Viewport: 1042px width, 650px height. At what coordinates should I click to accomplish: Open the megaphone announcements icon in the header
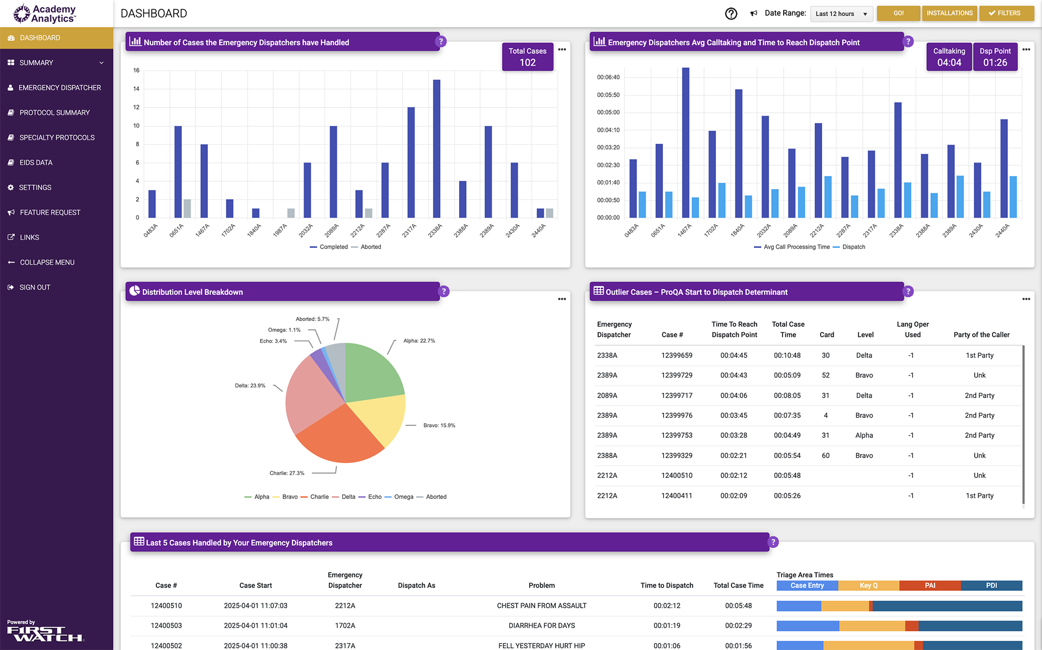tap(754, 13)
